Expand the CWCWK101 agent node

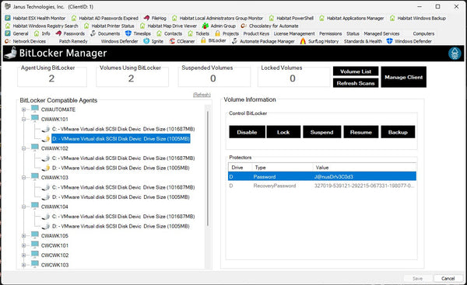point(24,245)
